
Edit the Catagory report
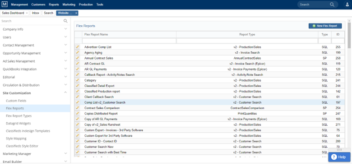click(x=78, y=80)
